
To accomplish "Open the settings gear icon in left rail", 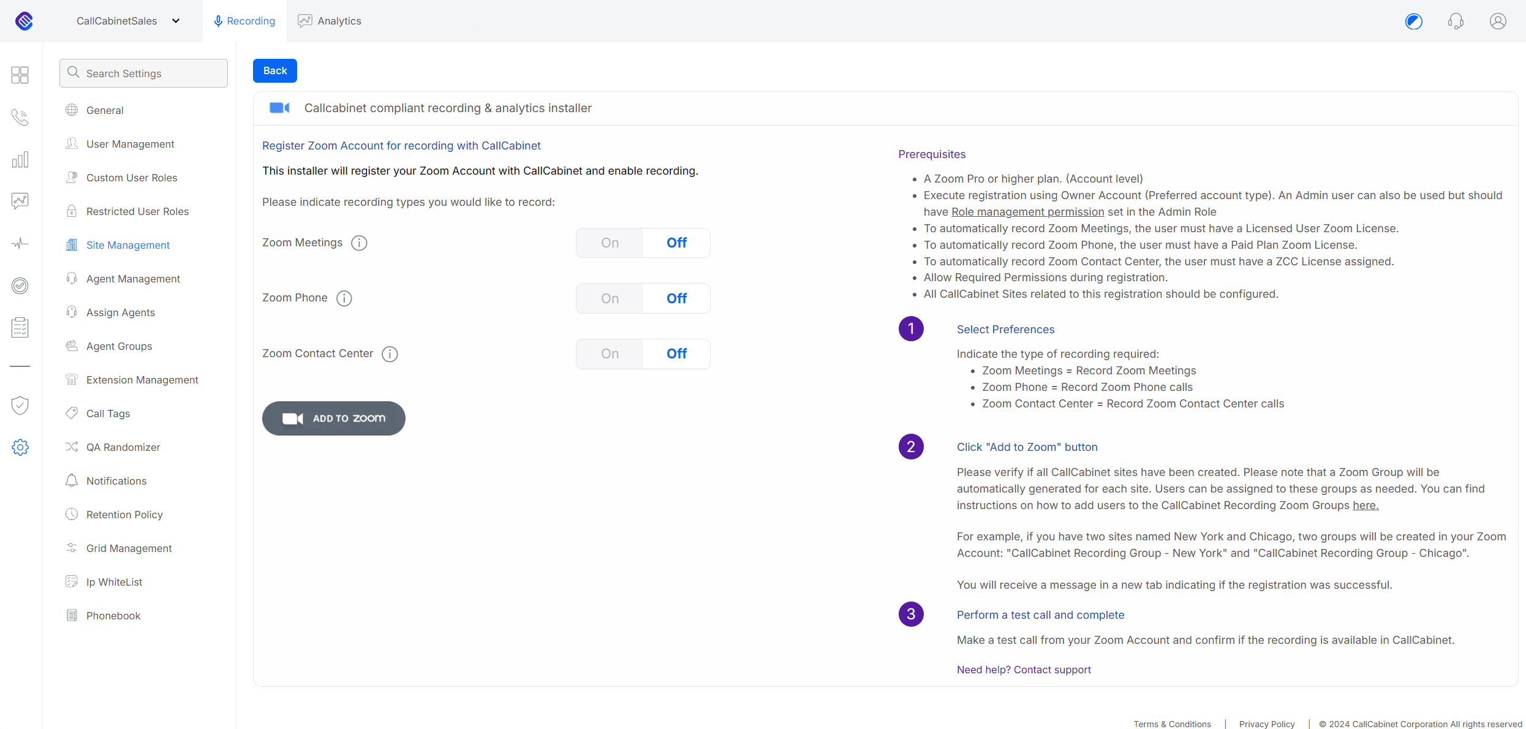I will pos(20,447).
